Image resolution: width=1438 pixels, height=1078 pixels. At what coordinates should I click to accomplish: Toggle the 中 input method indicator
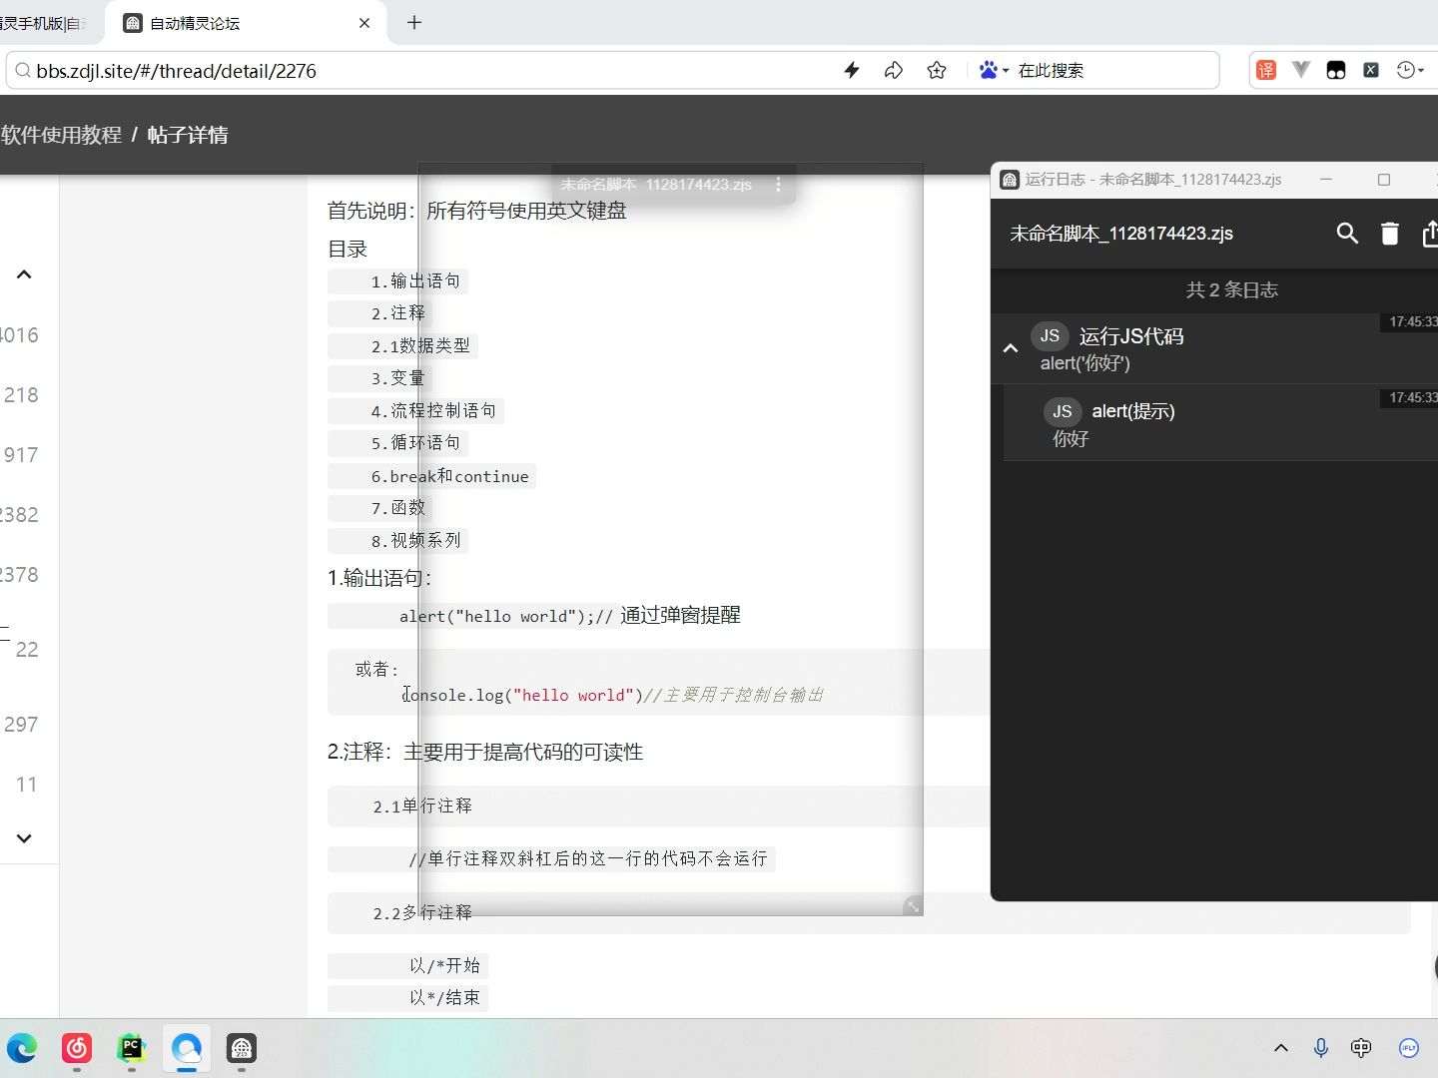pyautogui.click(x=1361, y=1048)
